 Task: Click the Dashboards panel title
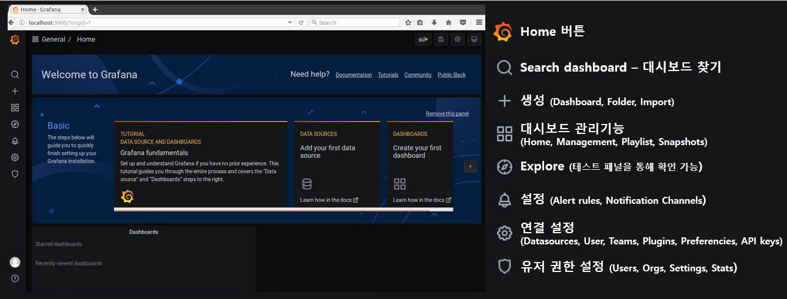(x=144, y=232)
